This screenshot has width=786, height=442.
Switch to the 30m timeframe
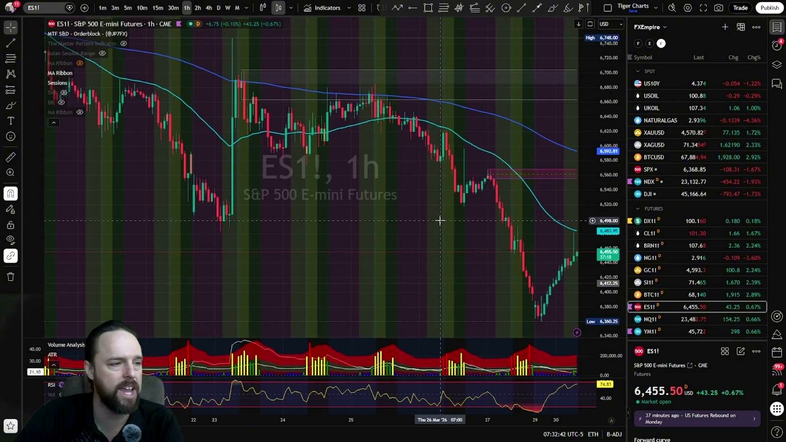pyautogui.click(x=173, y=8)
